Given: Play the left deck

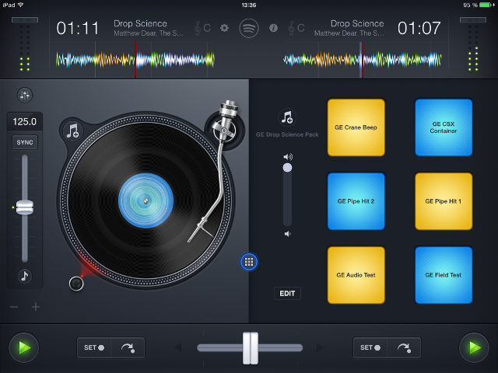Looking at the screenshot, I should pos(24,347).
